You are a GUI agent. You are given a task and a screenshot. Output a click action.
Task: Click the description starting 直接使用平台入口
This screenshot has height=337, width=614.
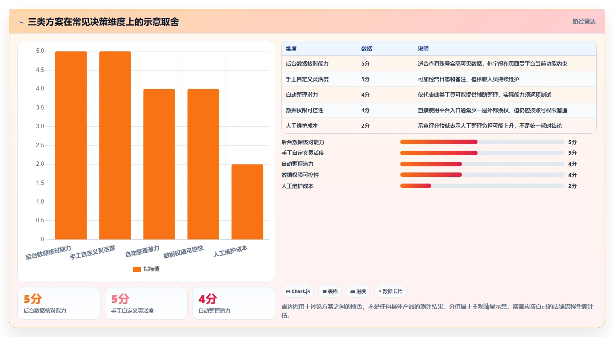(493, 110)
